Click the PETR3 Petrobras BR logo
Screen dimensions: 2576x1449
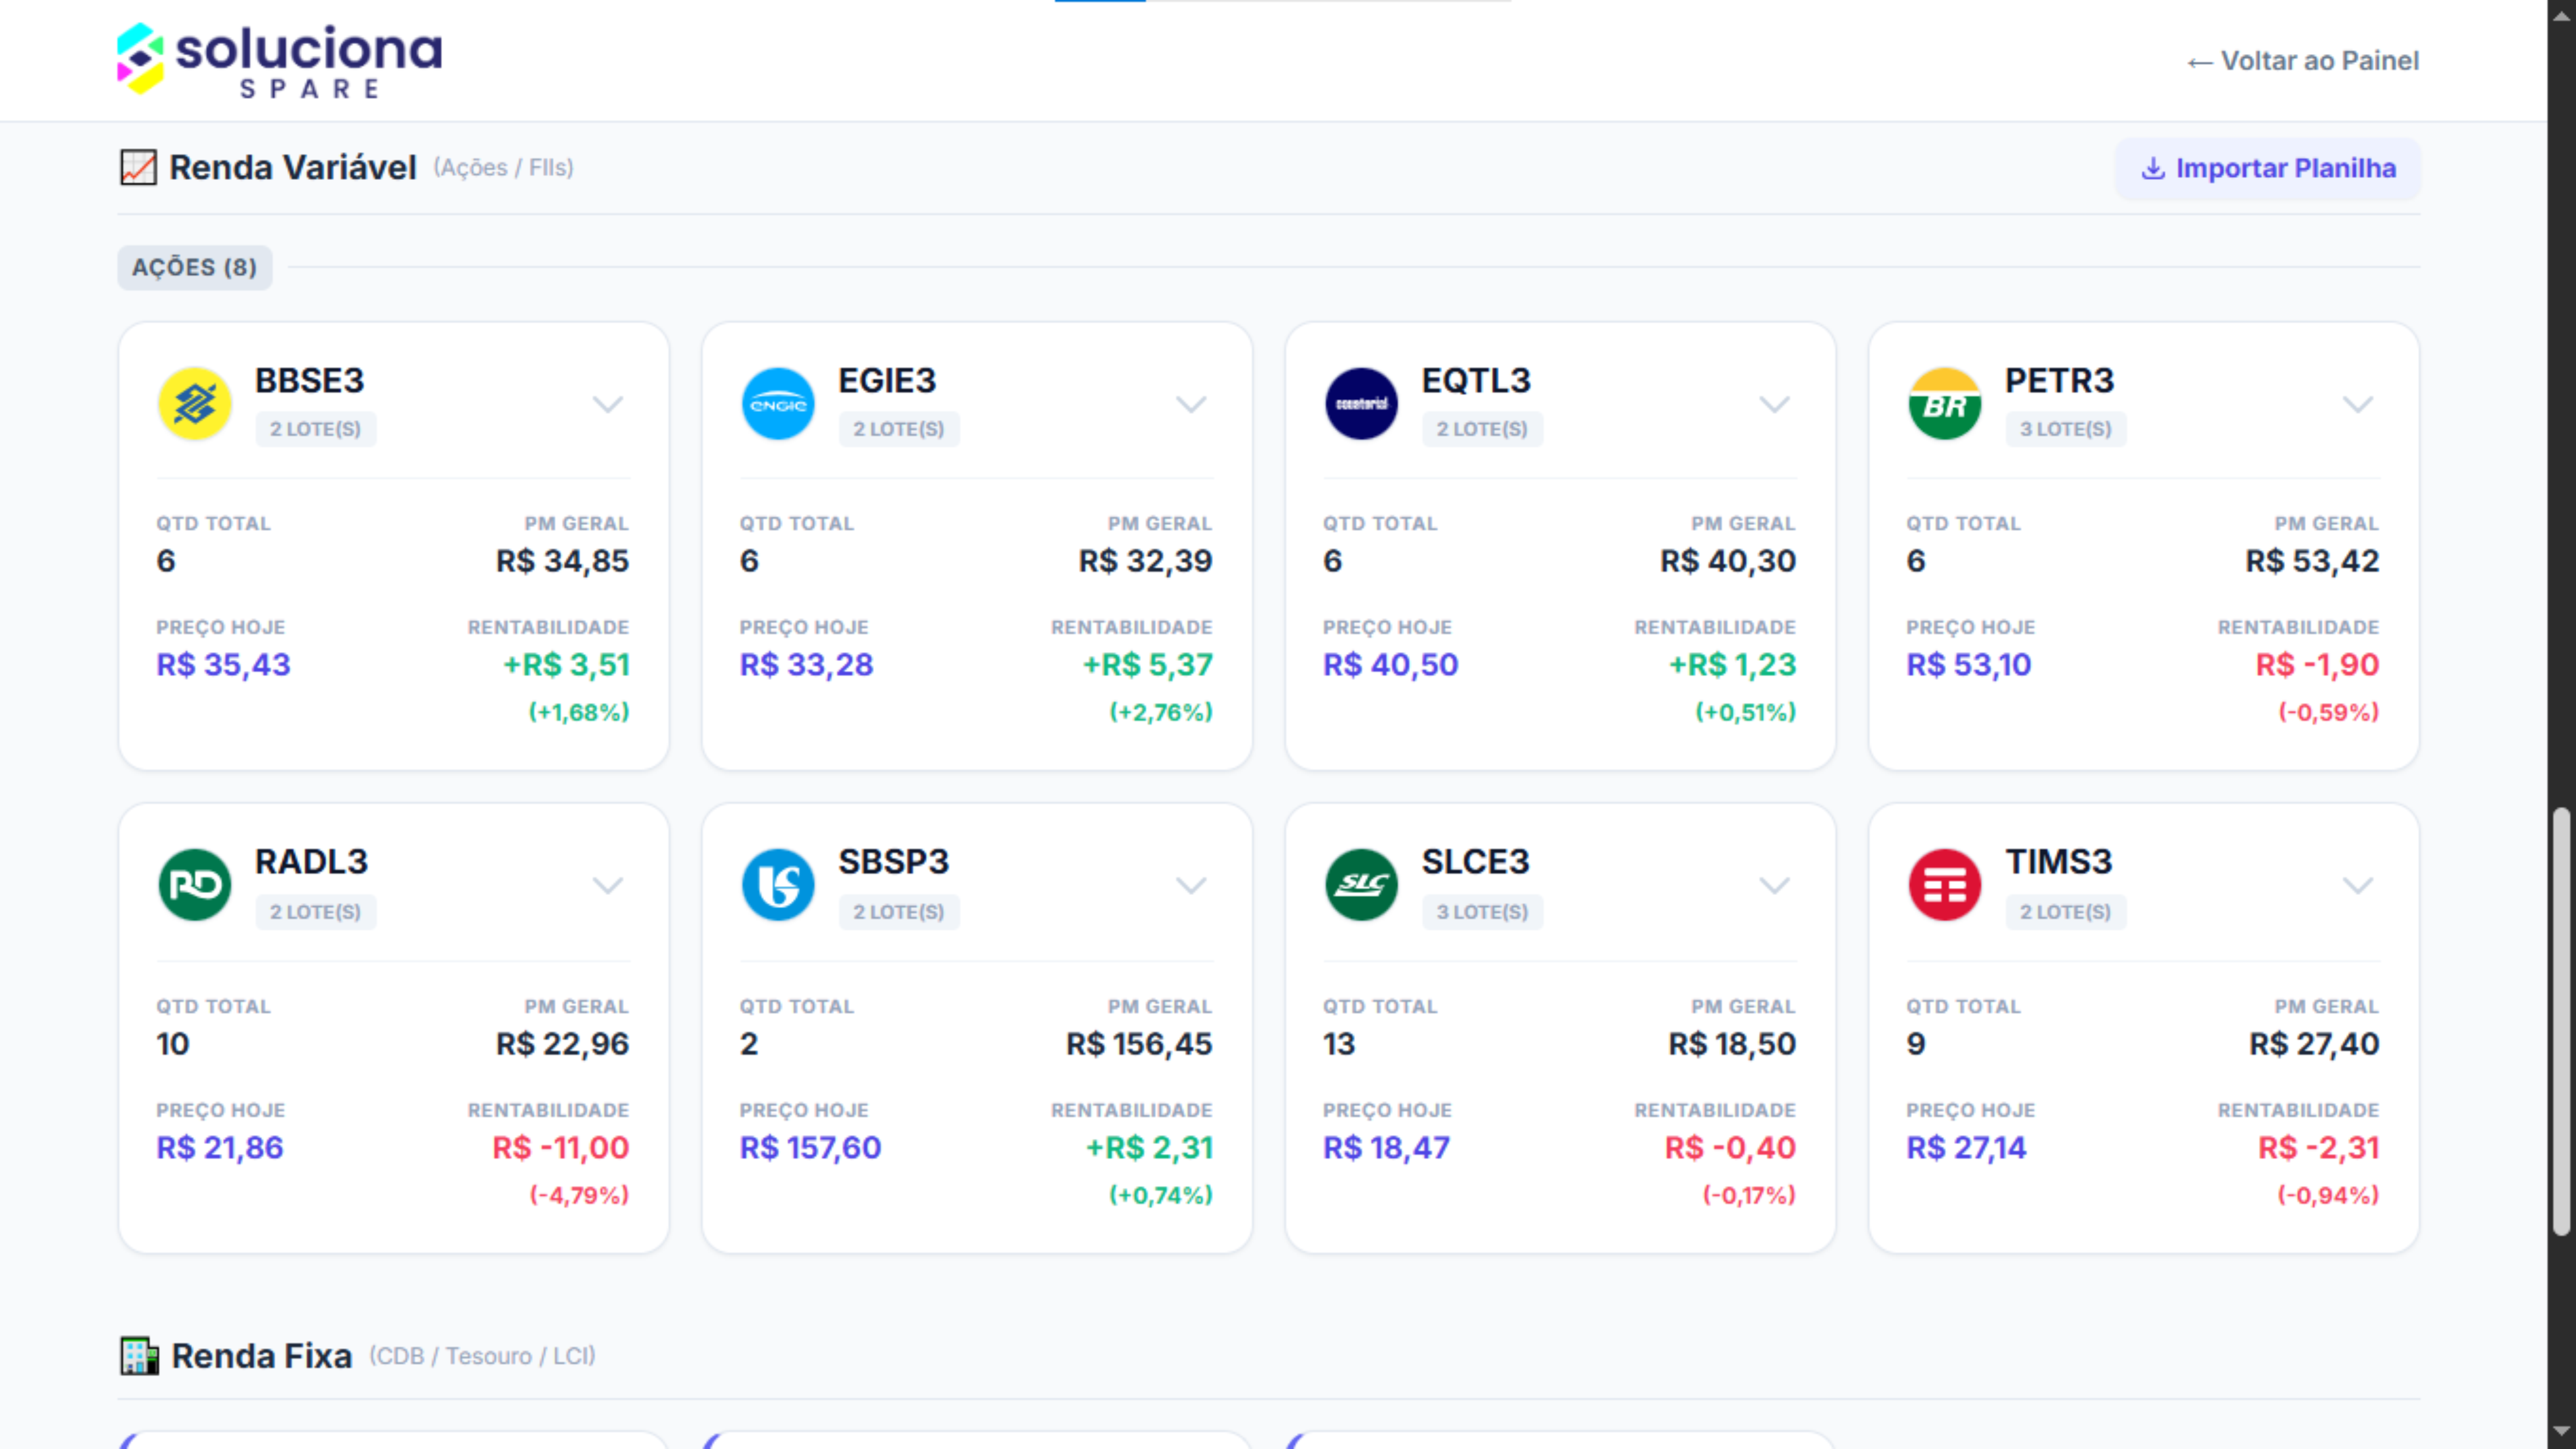click(1944, 404)
